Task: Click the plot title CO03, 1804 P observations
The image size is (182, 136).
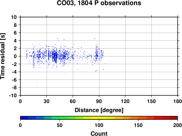Action: (x=99, y=3)
